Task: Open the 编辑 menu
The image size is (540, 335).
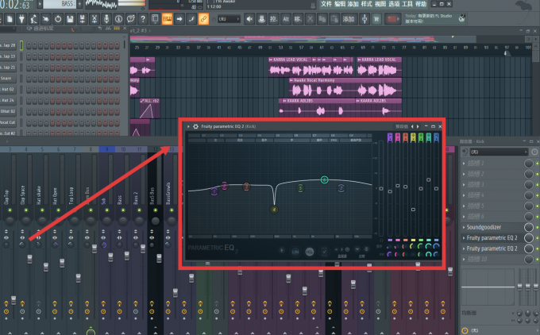Action: pos(340,4)
